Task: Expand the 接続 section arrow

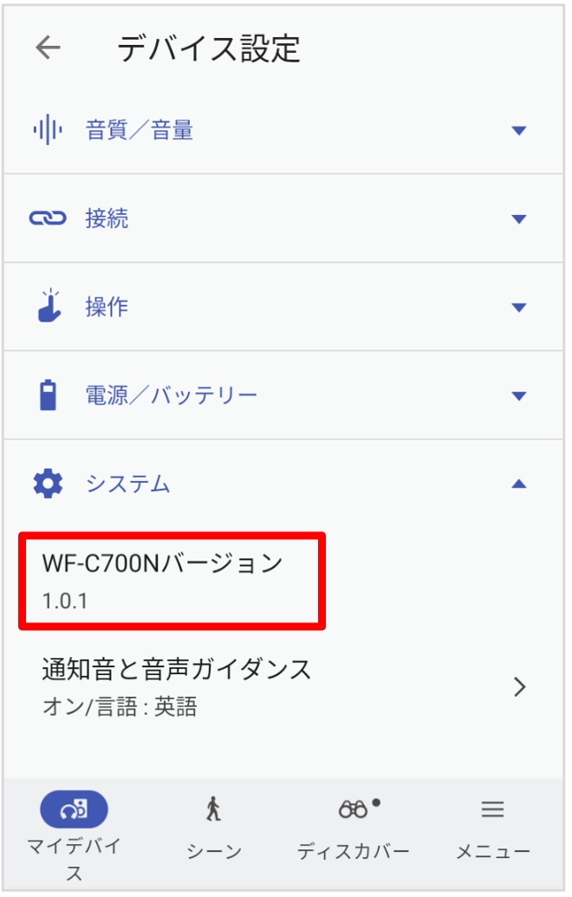Action: [519, 219]
